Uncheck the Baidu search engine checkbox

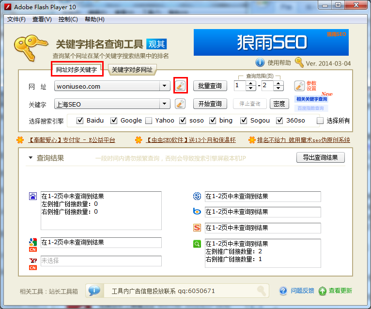click(x=80, y=121)
